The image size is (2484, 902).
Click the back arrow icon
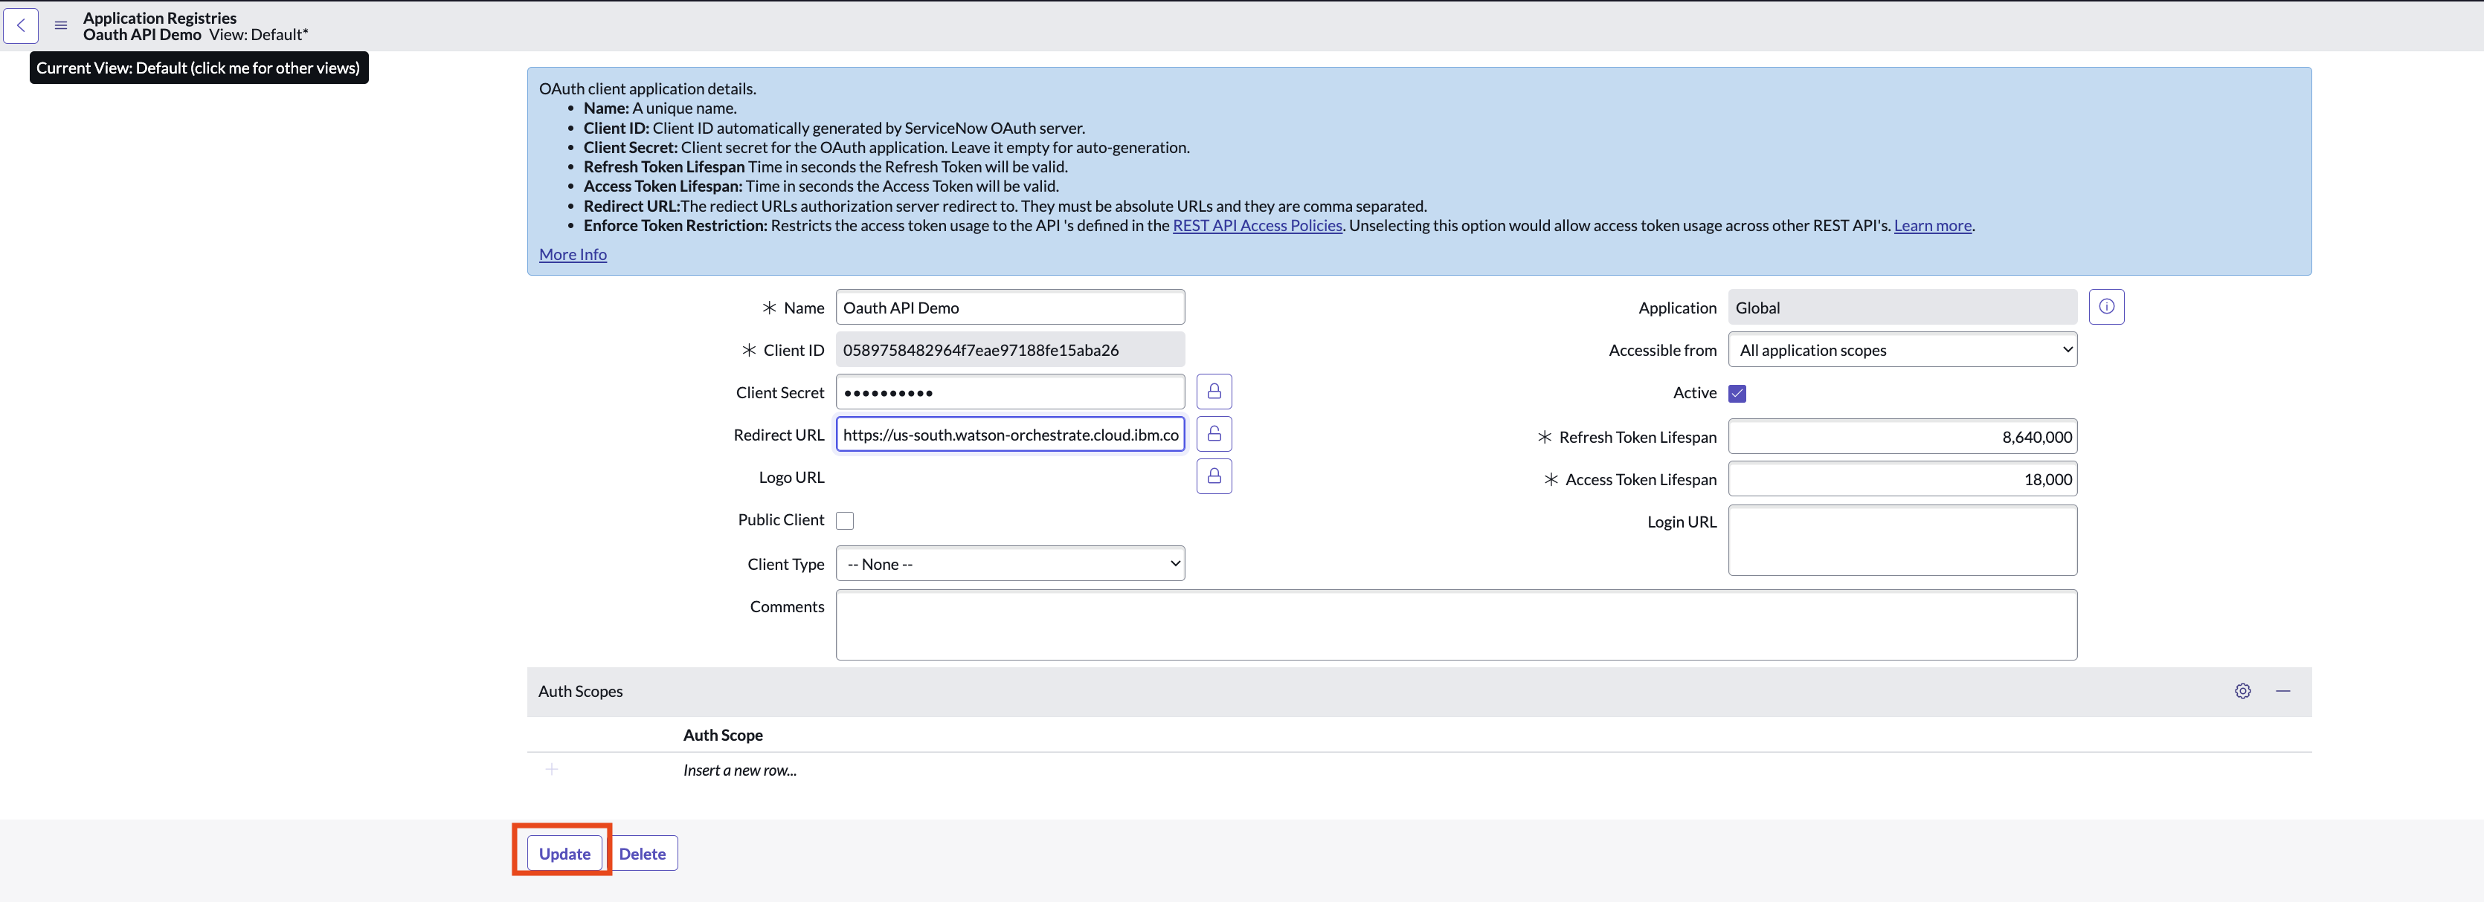click(x=22, y=26)
